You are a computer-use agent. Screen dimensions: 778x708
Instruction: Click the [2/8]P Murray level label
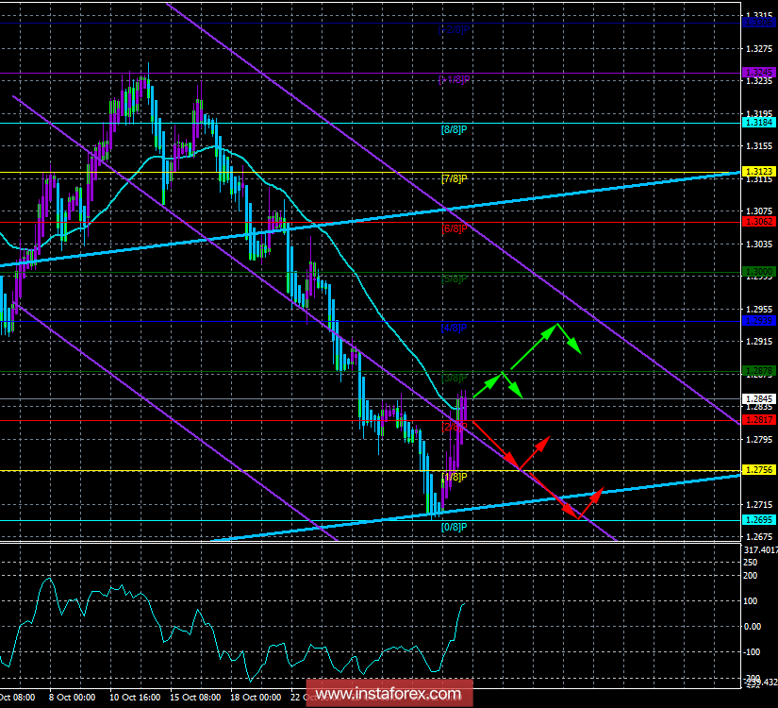point(454,427)
